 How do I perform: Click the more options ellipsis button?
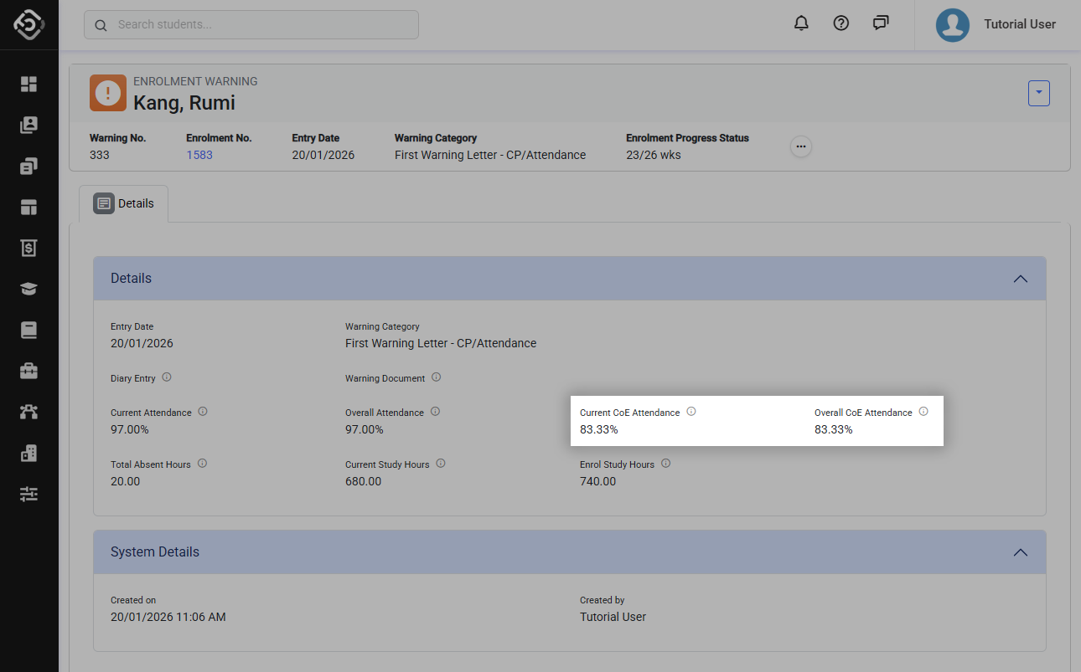801,146
